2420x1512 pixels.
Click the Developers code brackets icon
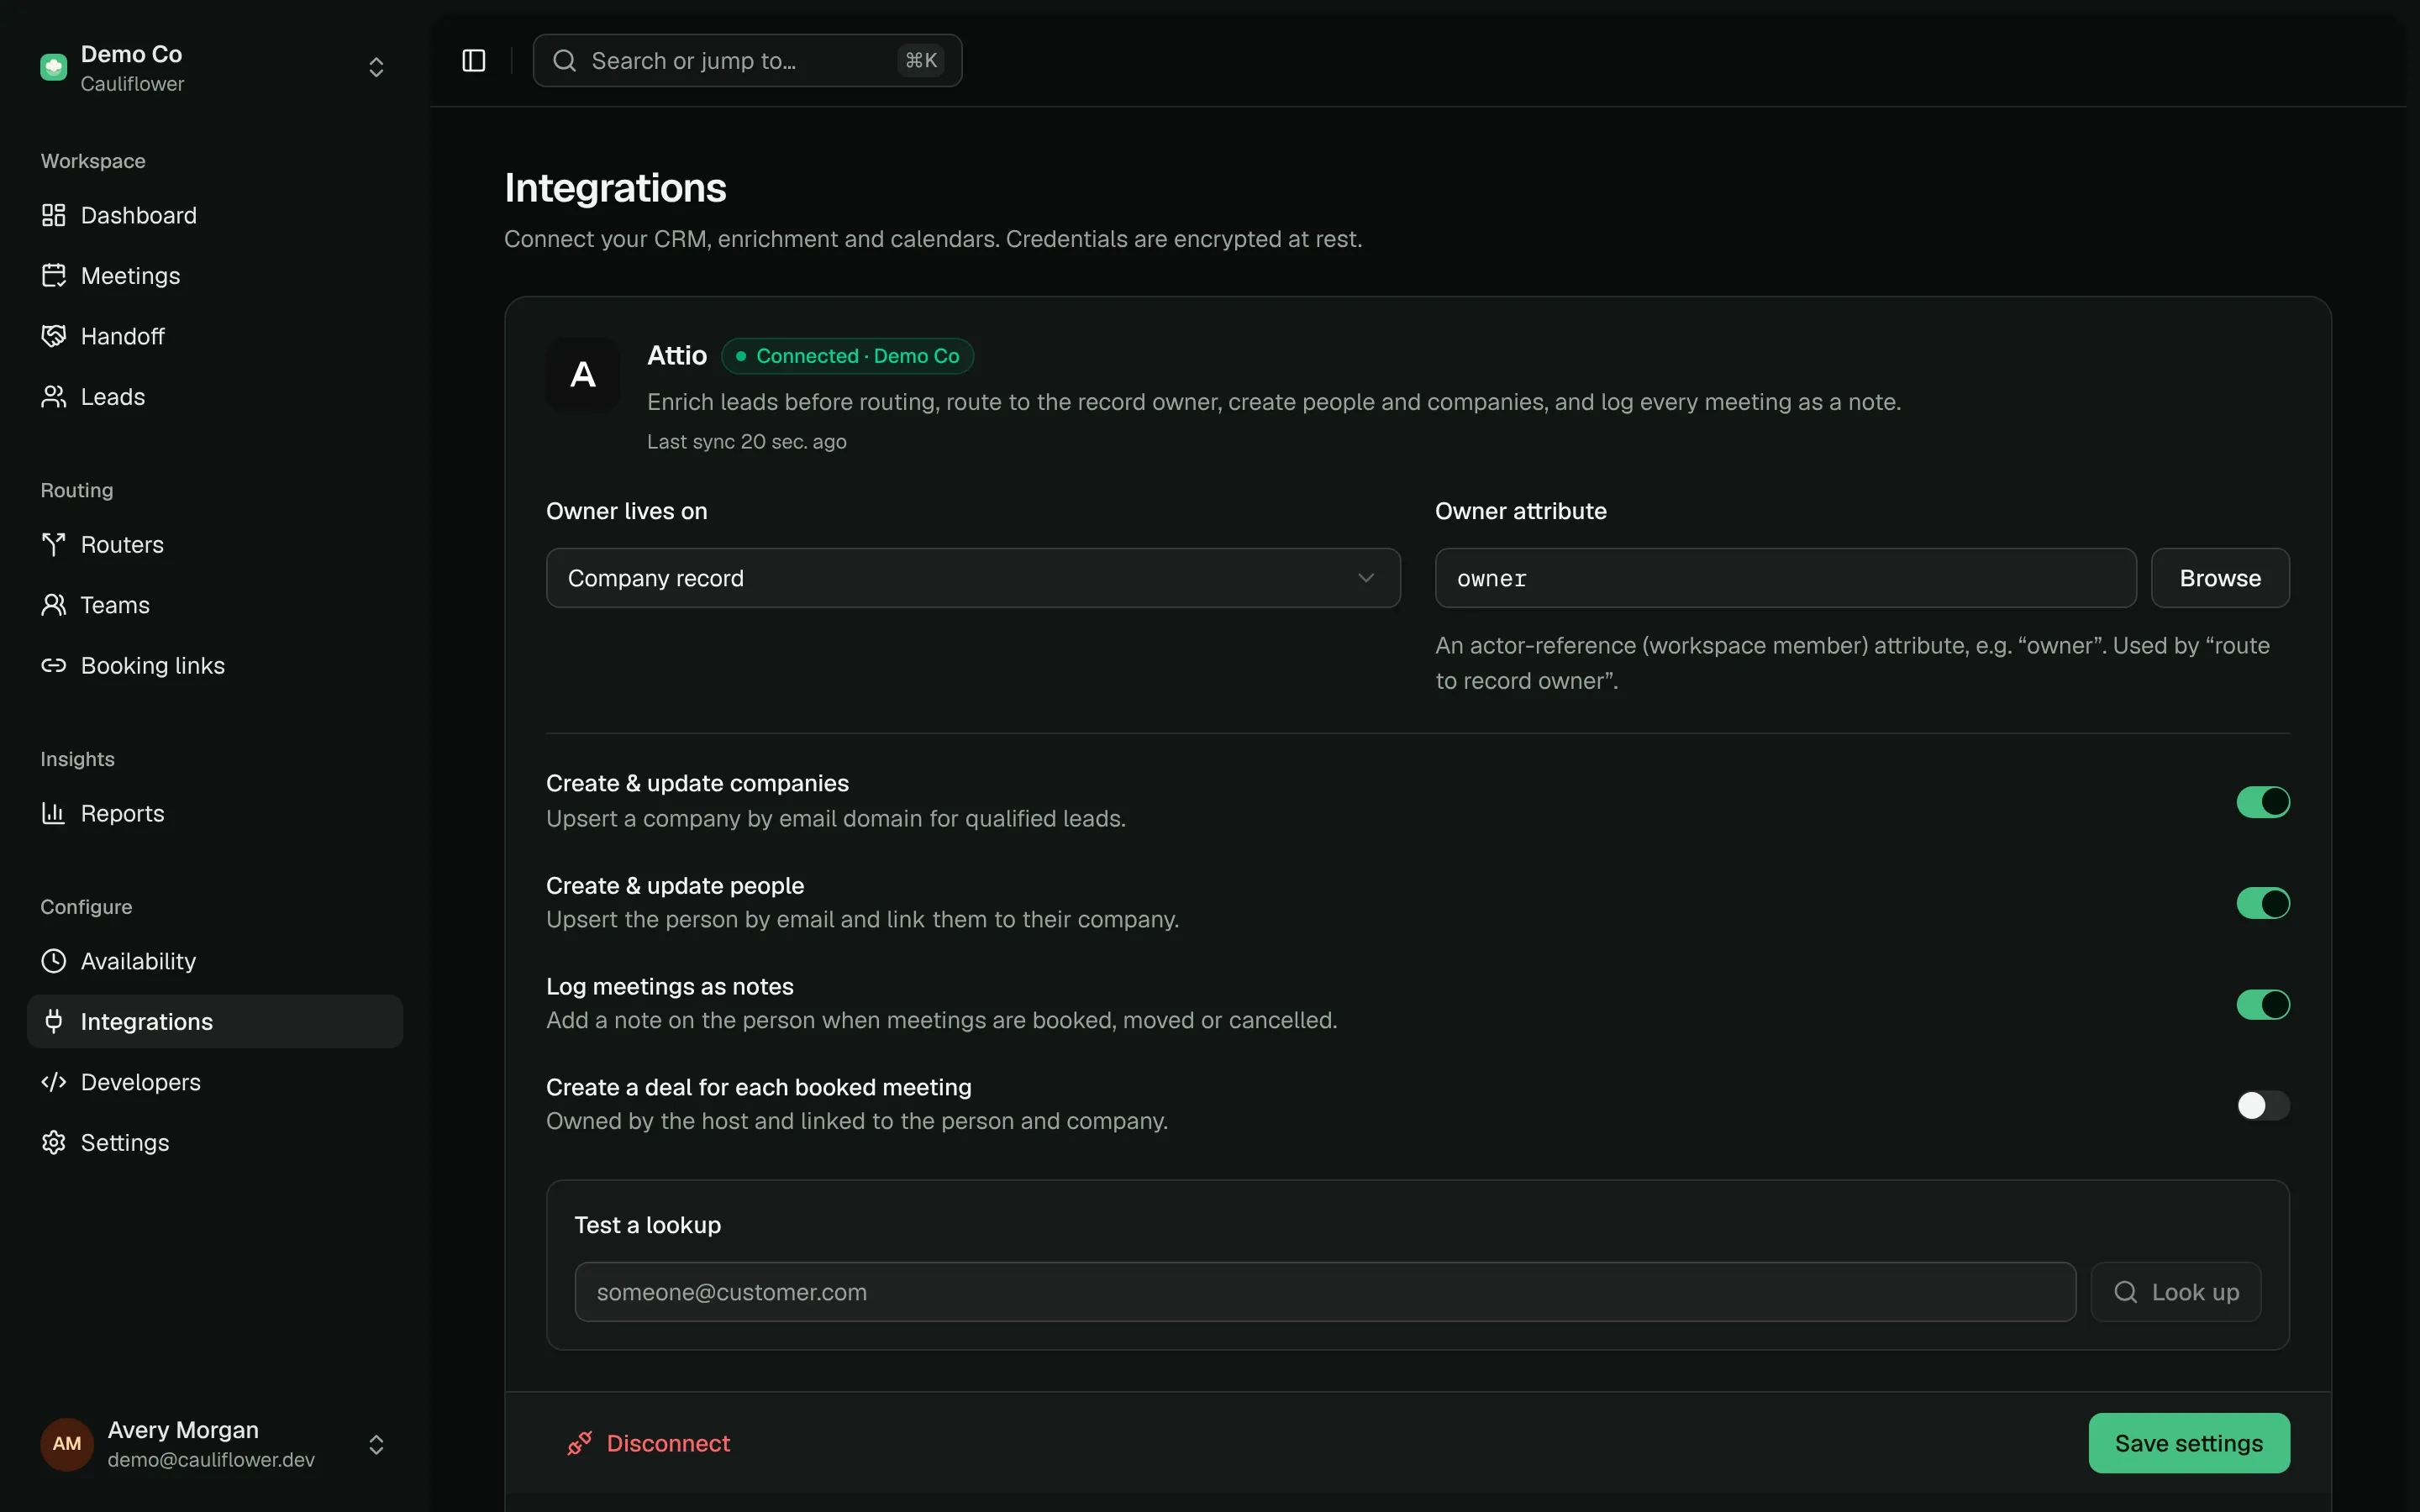(54, 1082)
